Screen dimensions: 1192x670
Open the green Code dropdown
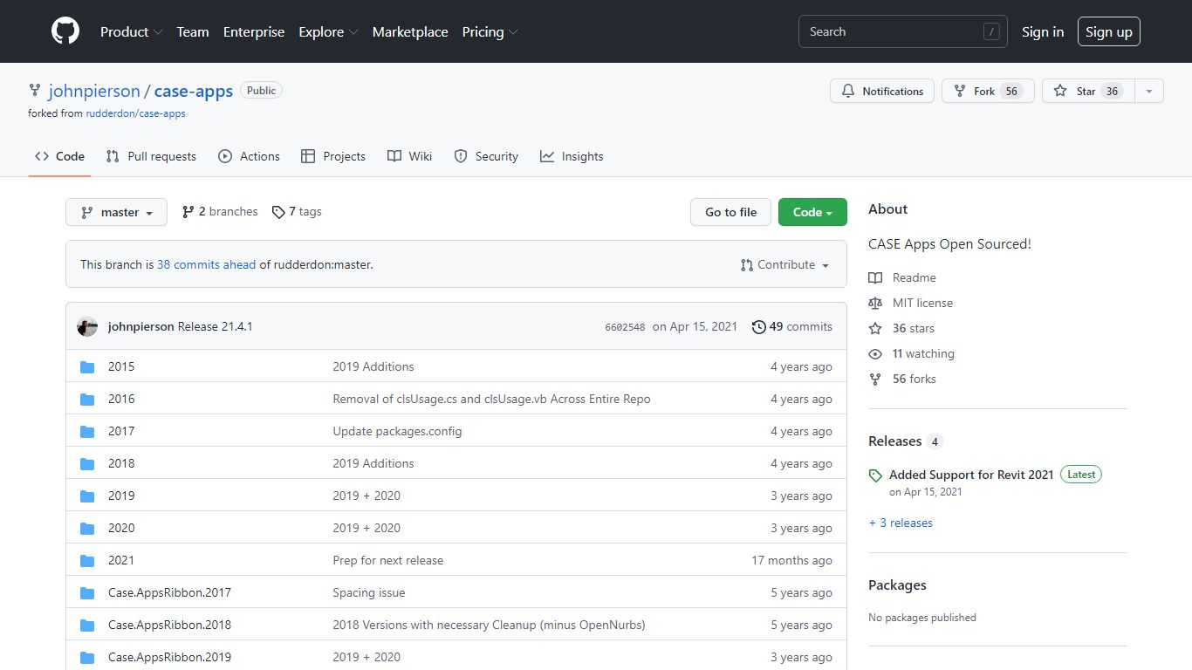click(812, 212)
